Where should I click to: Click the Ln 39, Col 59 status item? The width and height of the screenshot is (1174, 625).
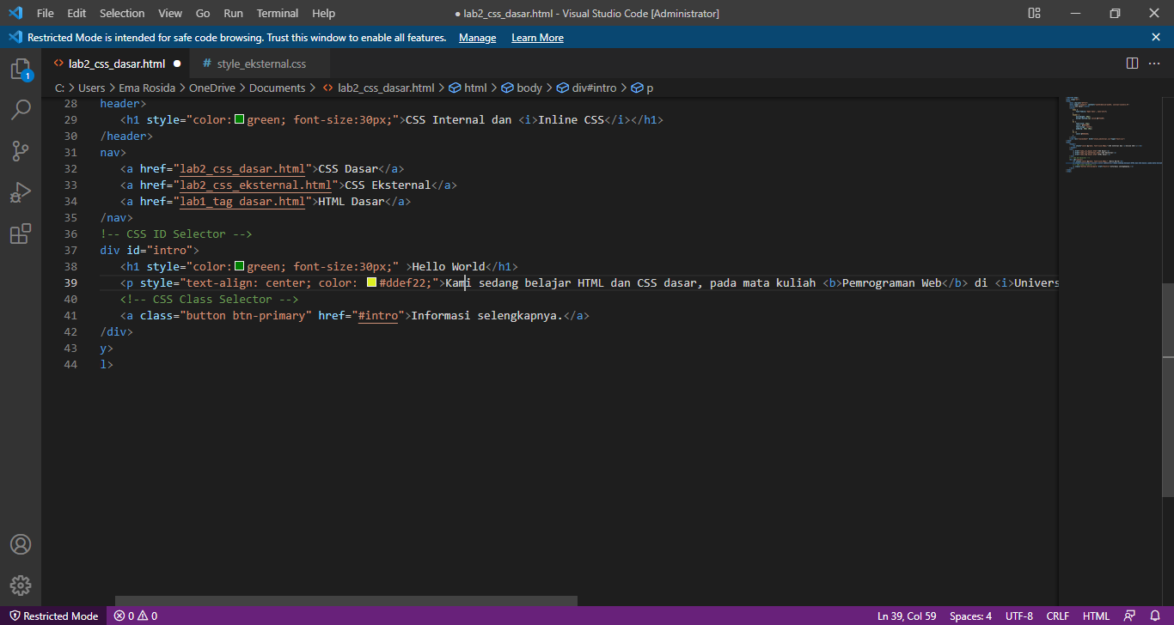(906, 616)
